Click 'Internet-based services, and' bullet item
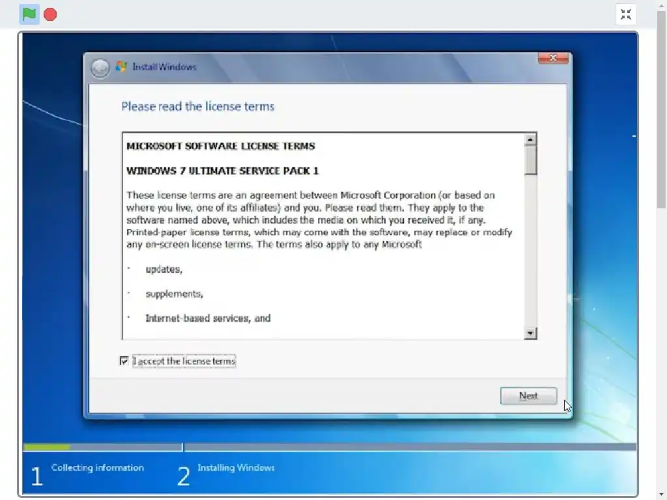 pyautogui.click(x=208, y=318)
